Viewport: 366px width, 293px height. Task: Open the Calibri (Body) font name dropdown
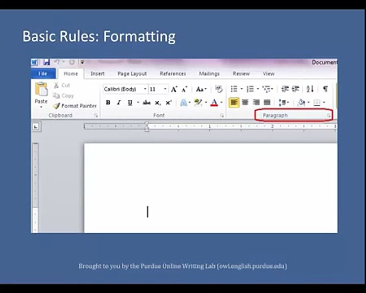[145, 89]
